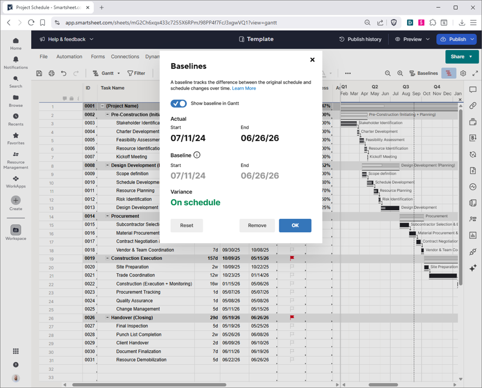The image size is (482, 388).
Task: Toggle the flag on Construction Execution row
Action: [292, 258]
